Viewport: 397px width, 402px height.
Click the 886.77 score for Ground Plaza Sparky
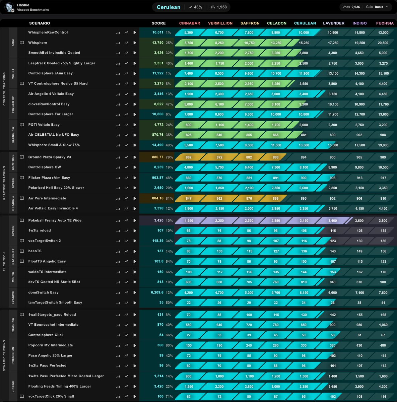pyautogui.click(x=158, y=157)
